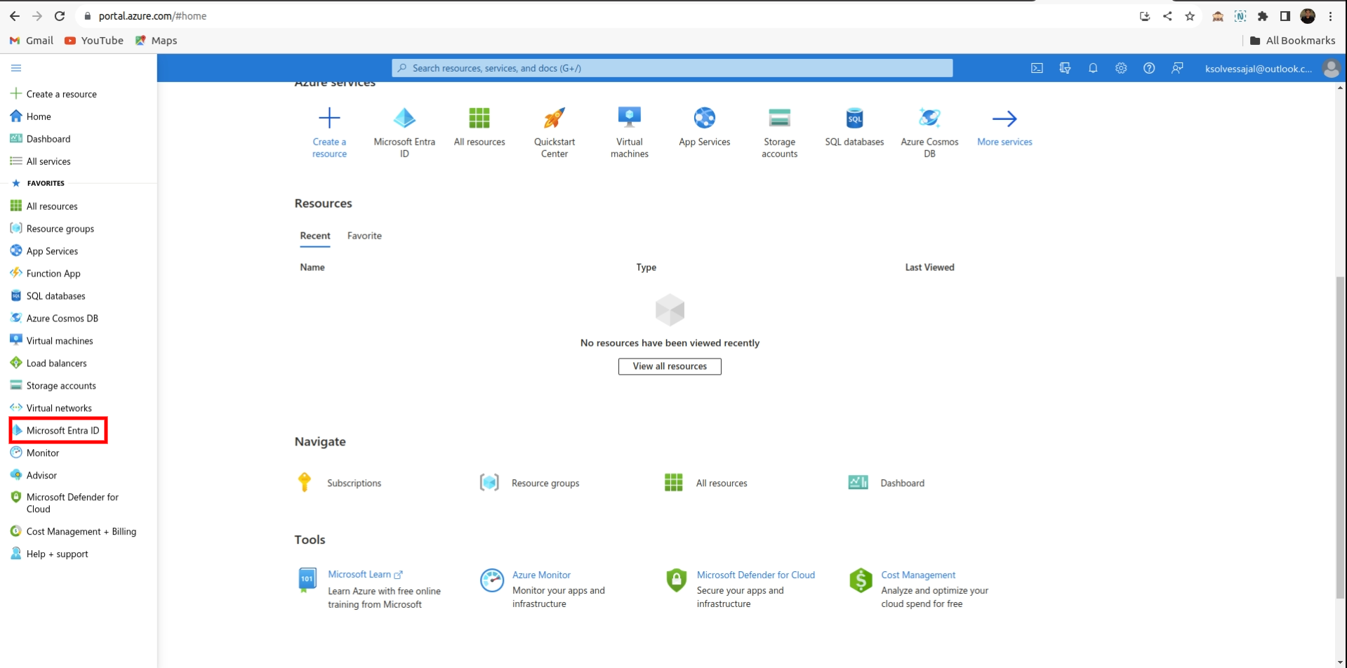1347x668 pixels.
Task: Open Quickstart Center rocket icon
Action: point(554,118)
